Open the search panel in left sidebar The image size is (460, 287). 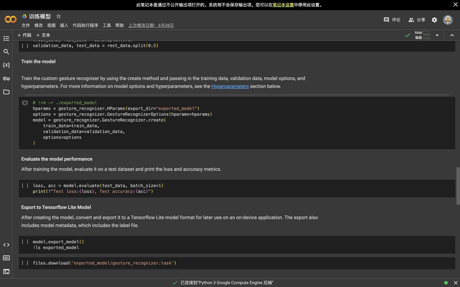6,52
